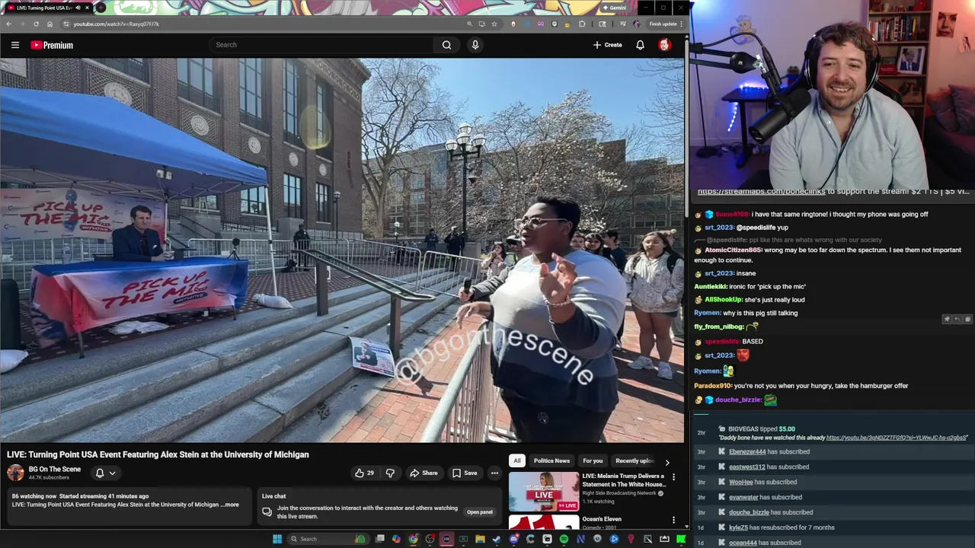Select the Recently uploaded chip
This screenshot has height=548, width=975.
635,460
